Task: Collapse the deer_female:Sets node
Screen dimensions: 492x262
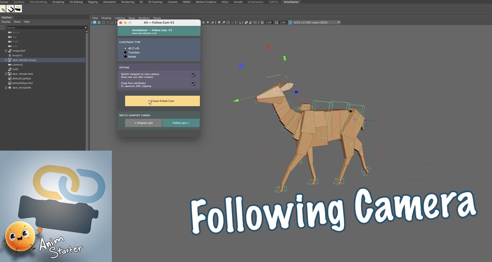Action: click(x=6, y=74)
